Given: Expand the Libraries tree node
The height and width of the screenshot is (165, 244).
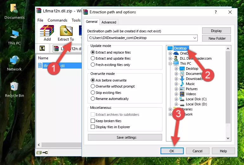Looking at the screenshot, I should pyautogui.click(x=170, y=109).
